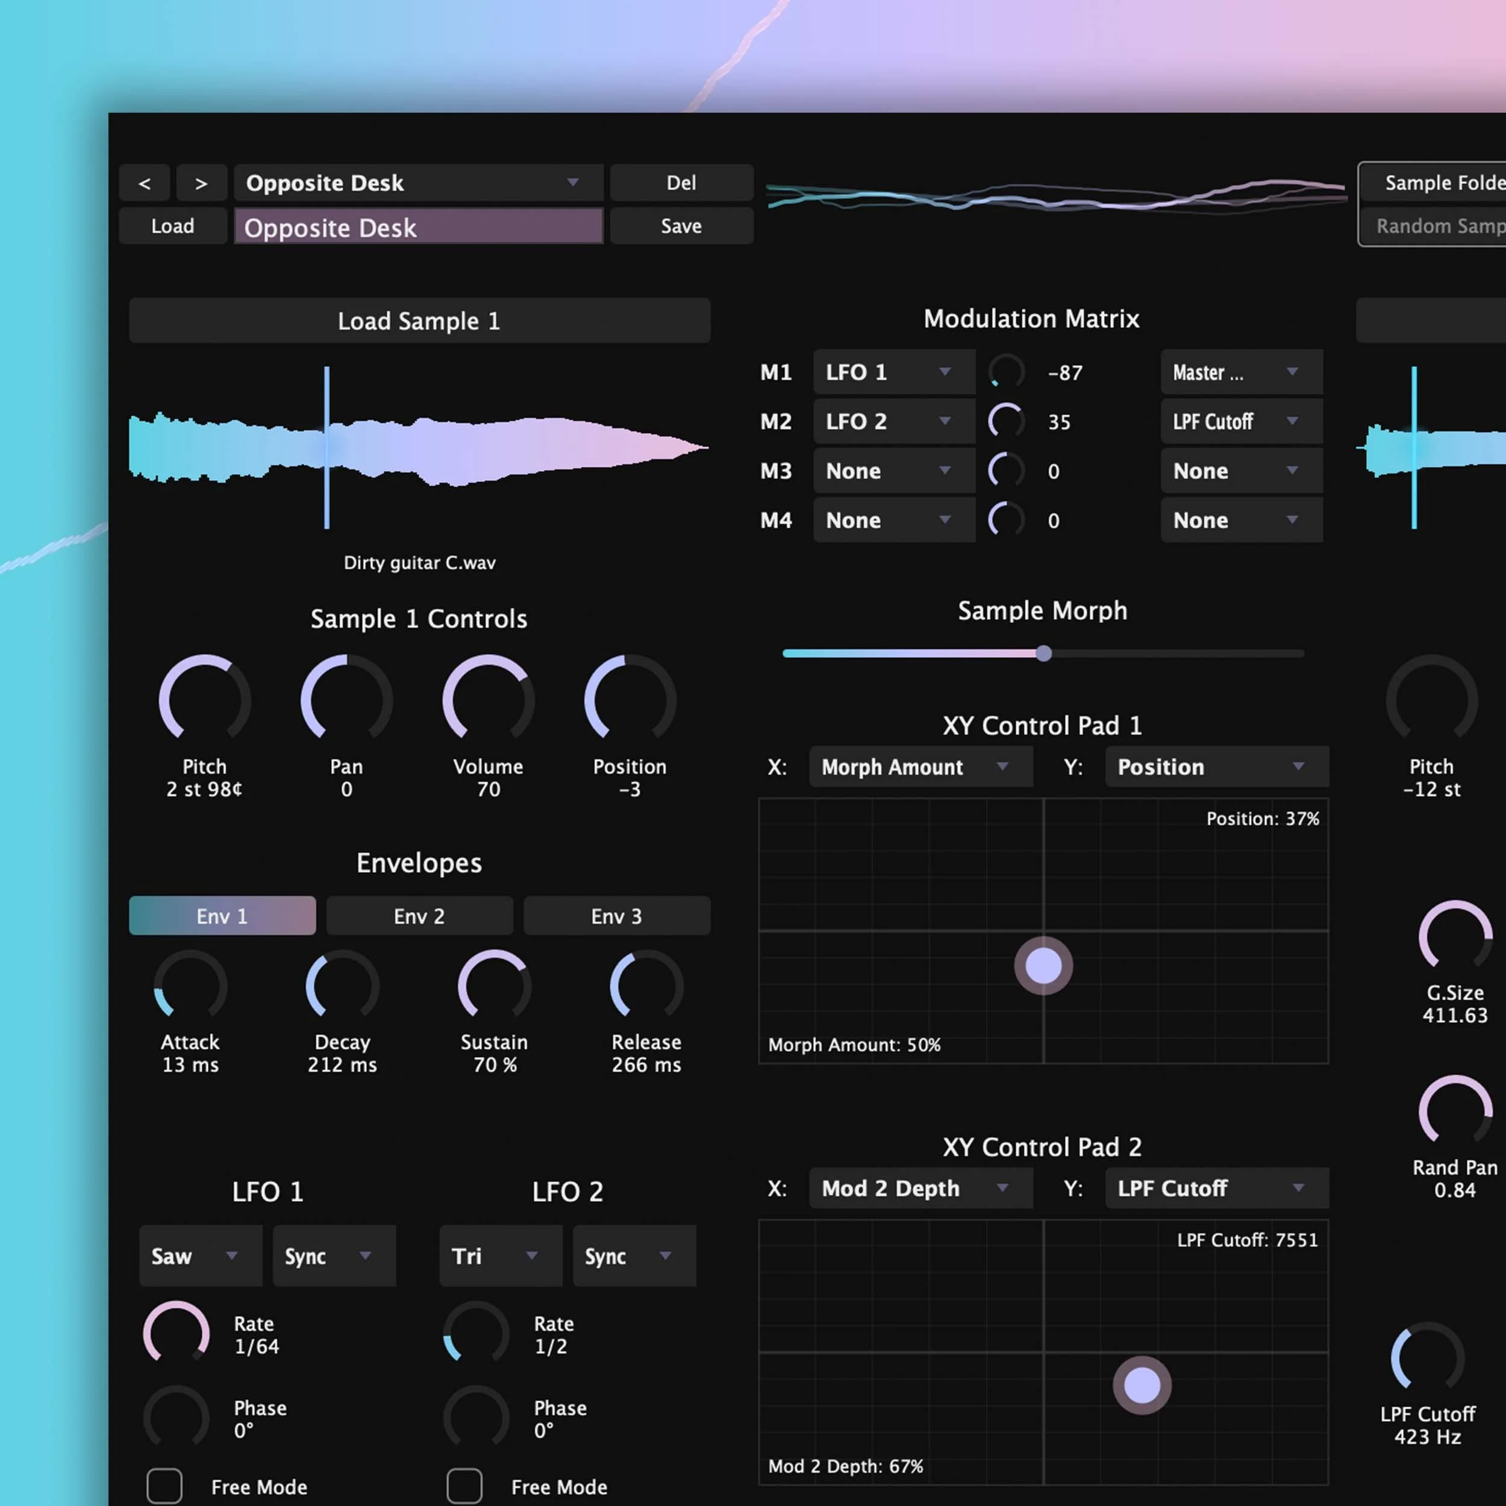Click the LFO 1 Rate knob

click(x=176, y=1334)
